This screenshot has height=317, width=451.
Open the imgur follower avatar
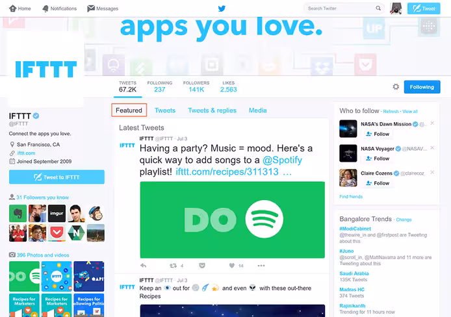[x=57, y=213]
